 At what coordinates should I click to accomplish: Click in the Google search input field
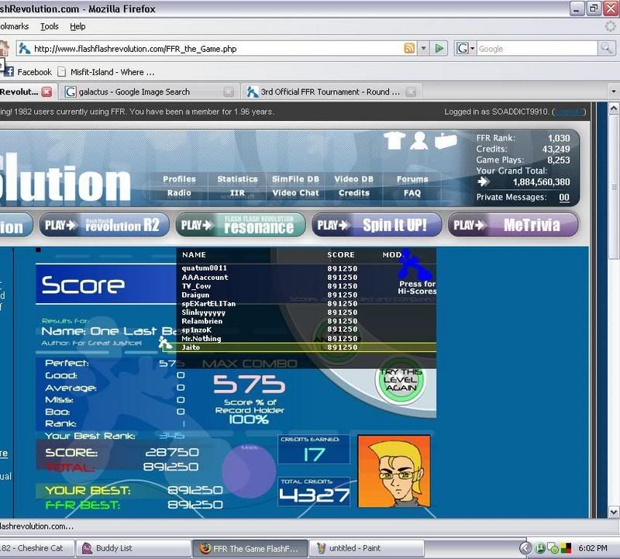click(x=536, y=48)
